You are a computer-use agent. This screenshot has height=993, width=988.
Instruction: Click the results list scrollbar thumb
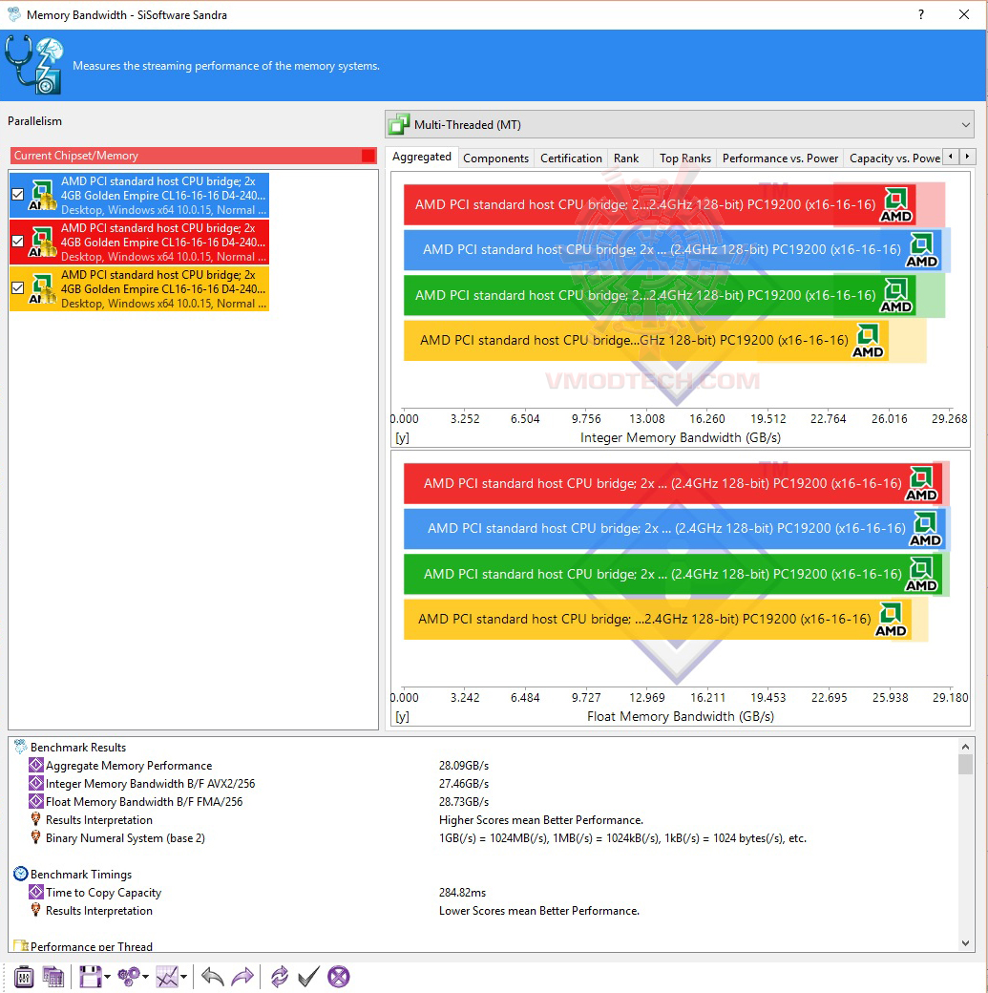965,765
